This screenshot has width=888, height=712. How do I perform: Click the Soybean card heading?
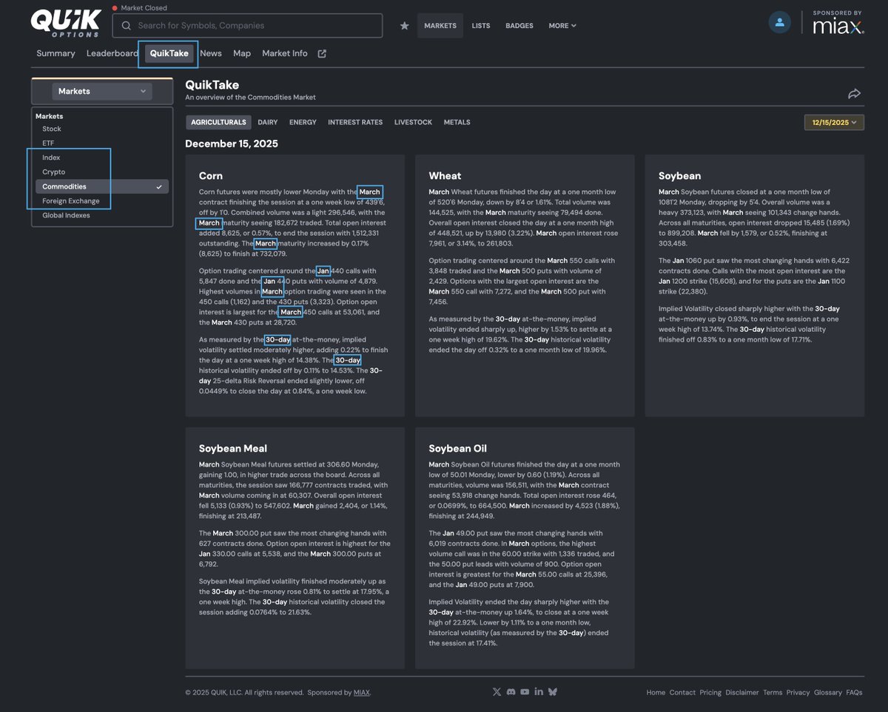pyautogui.click(x=681, y=176)
